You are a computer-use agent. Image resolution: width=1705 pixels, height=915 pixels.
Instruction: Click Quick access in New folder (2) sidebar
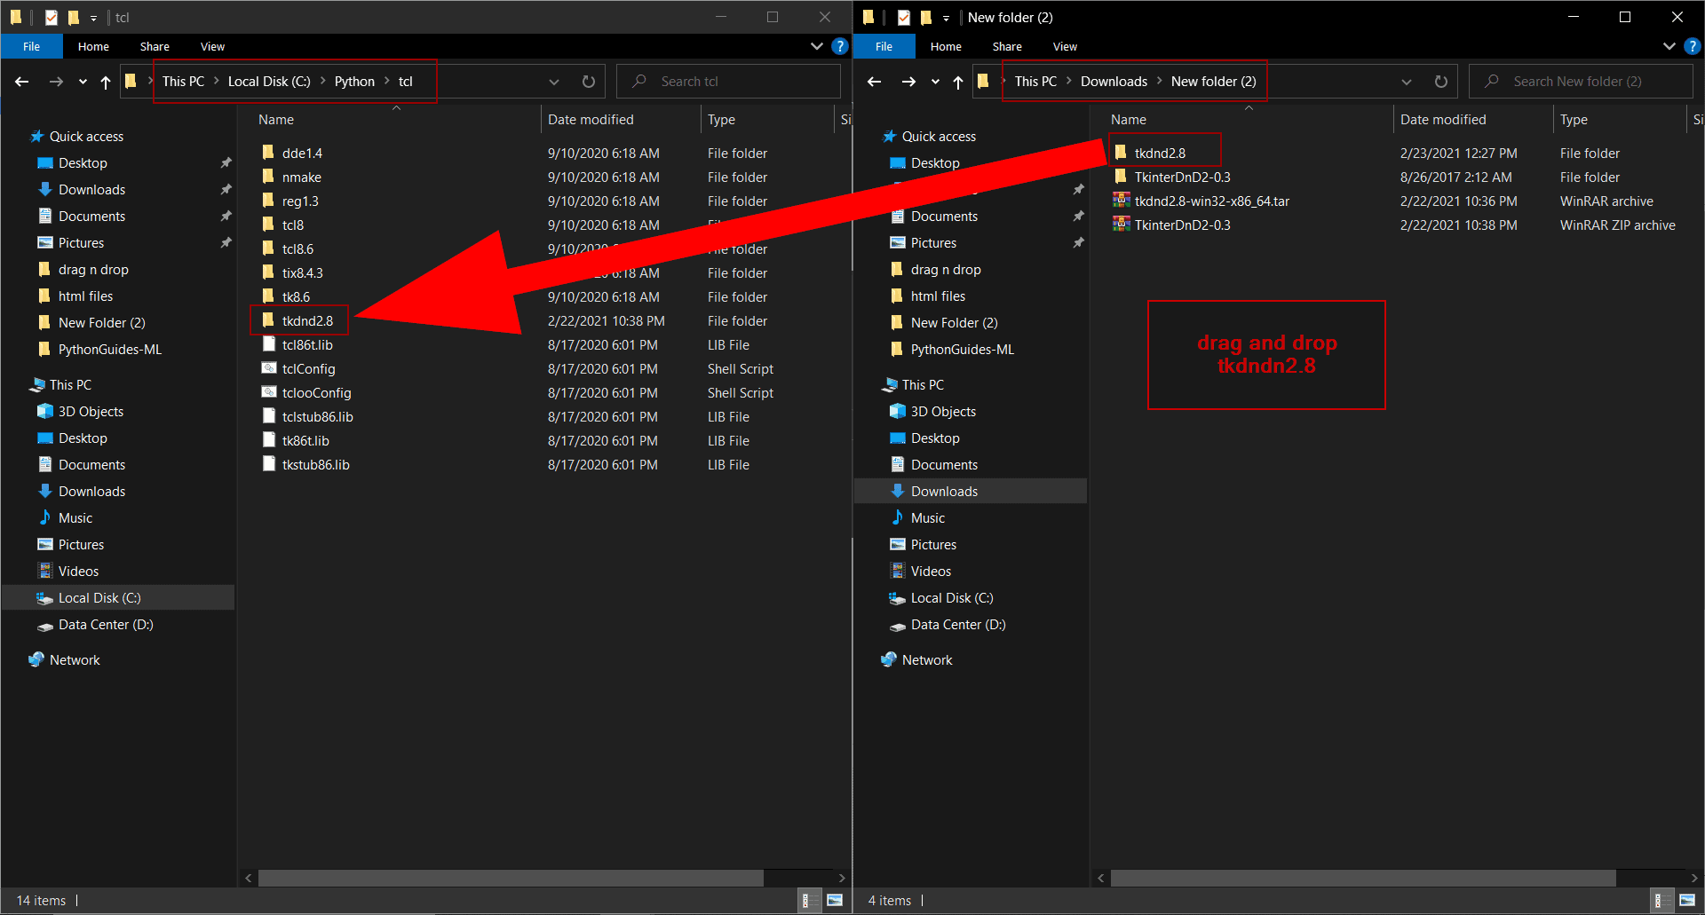(929, 137)
